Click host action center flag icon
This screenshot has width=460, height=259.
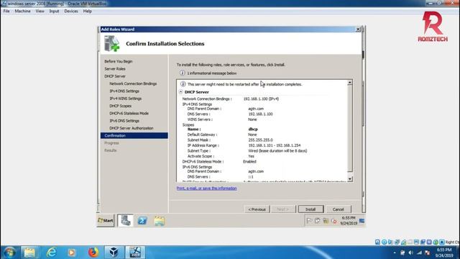tap(428, 253)
